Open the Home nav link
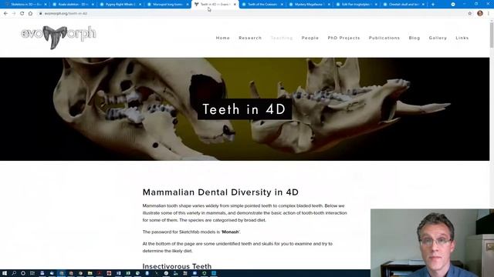 pos(223,38)
